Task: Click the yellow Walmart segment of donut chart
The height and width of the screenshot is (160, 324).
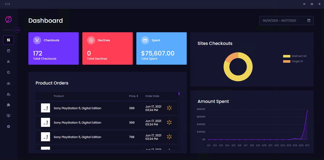Action: click(240, 78)
